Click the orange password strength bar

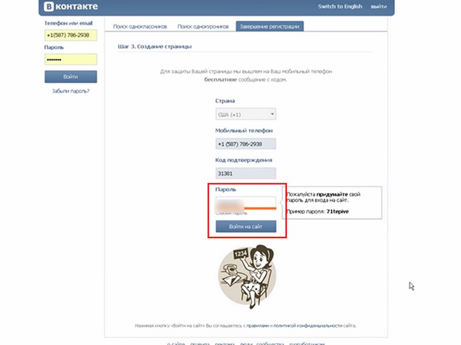(x=260, y=208)
